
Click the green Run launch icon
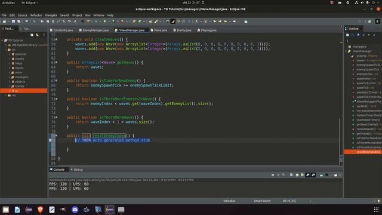point(105,21)
